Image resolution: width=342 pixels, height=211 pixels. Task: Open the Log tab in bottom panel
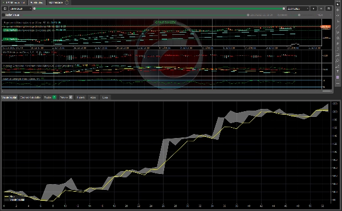pyautogui.click(x=105, y=98)
